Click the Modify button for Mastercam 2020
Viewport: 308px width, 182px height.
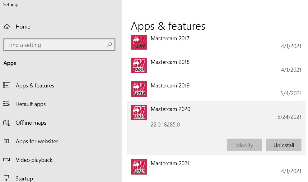click(x=245, y=145)
